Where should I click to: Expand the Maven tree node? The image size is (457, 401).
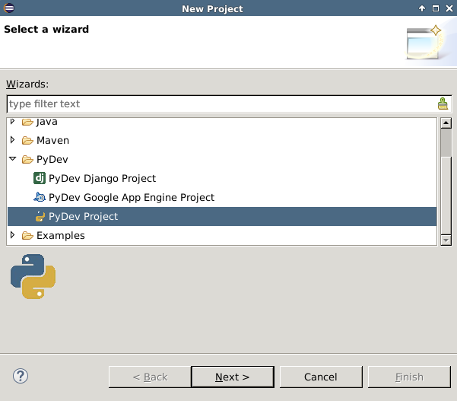(12, 140)
